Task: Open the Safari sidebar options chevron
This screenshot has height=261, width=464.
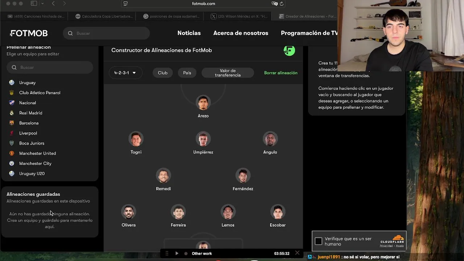Action: point(42,4)
